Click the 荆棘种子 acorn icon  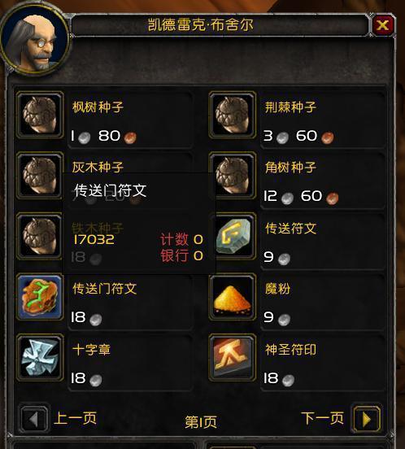click(232, 116)
